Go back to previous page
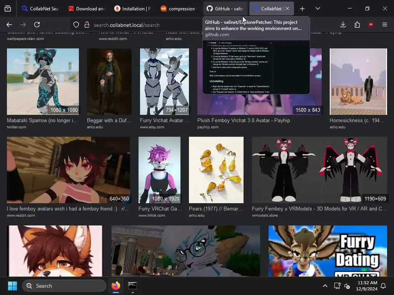Screen dimensions: 394x295 pyautogui.click(x=9, y=25)
